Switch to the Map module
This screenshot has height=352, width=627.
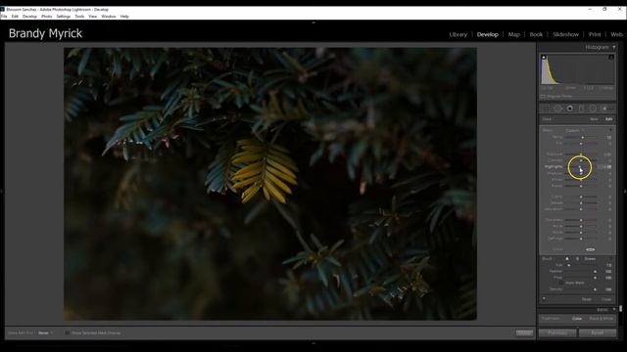click(x=513, y=34)
